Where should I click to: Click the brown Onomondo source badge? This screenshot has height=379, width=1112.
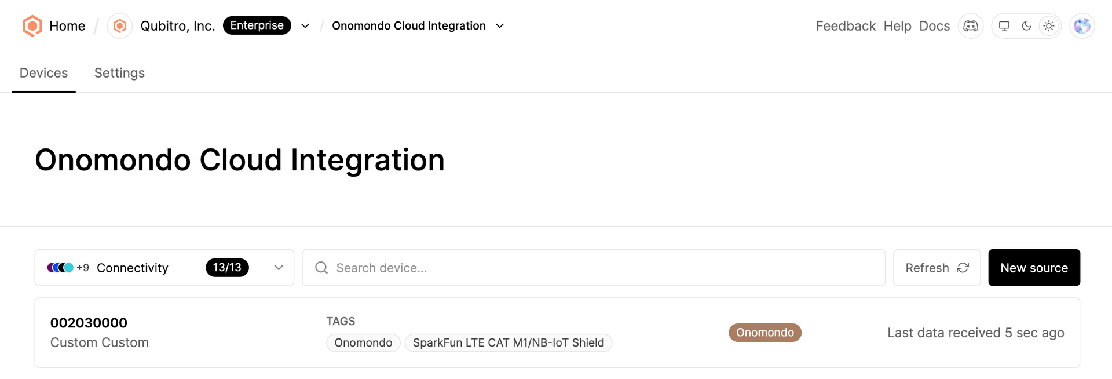click(765, 333)
